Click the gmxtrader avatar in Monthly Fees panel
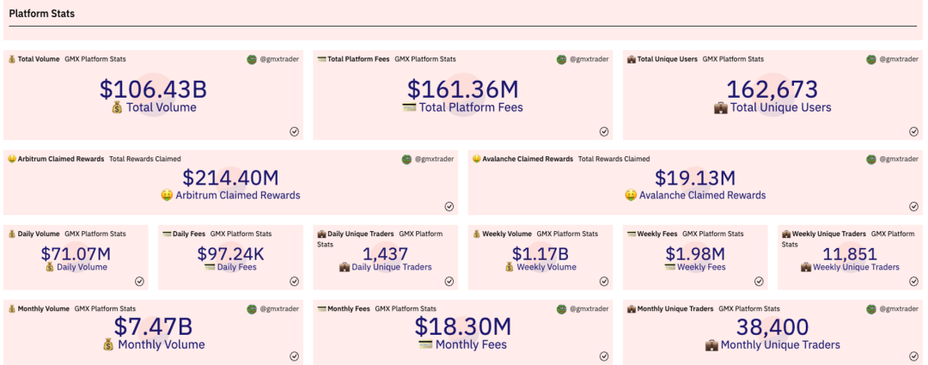 pos(562,308)
